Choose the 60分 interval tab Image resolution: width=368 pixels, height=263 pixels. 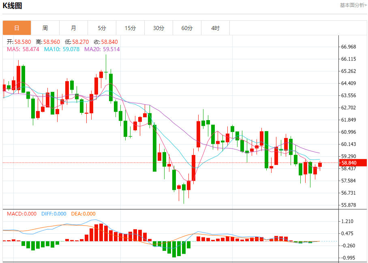[x=187, y=28]
